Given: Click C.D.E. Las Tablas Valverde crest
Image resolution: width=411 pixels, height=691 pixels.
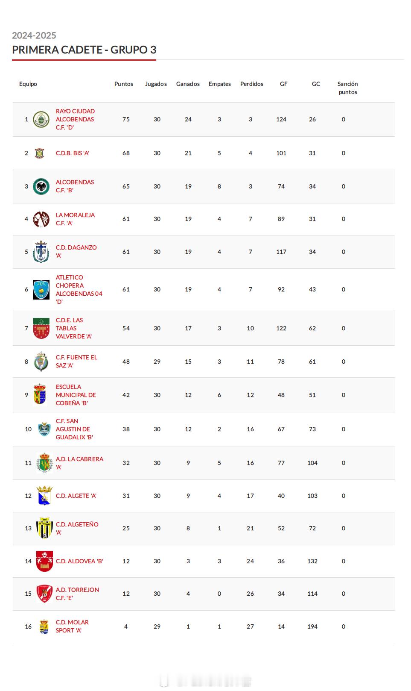Looking at the screenshot, I should [41, 328].
